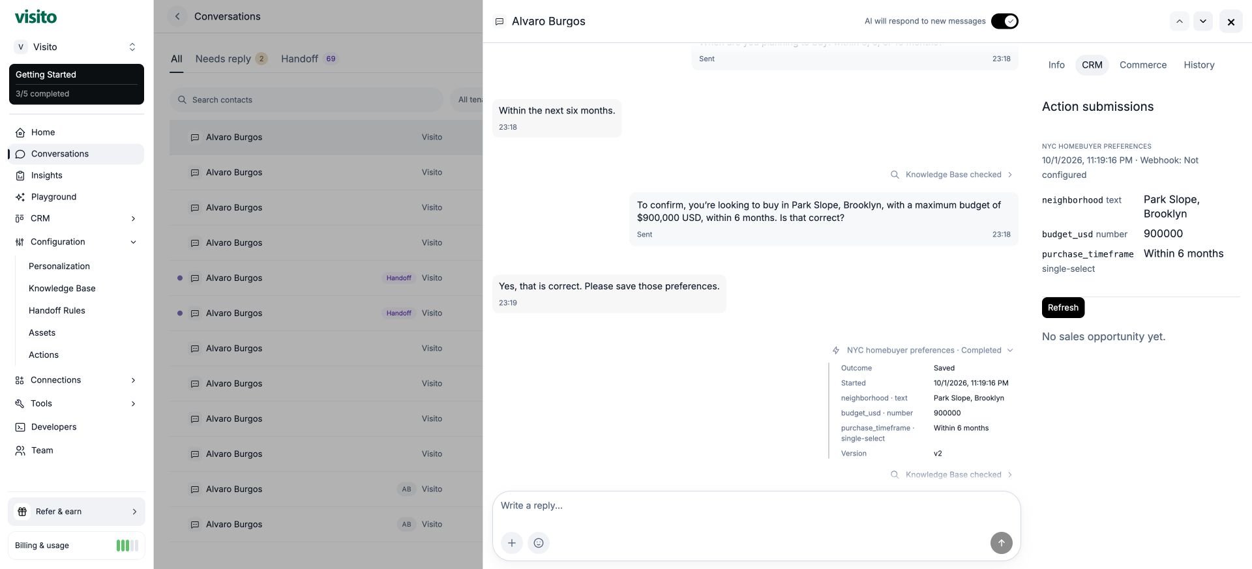The image size is (1252, 569).
Task: Expand the first Knowledge Base checked entry
Action: [953, 175]
